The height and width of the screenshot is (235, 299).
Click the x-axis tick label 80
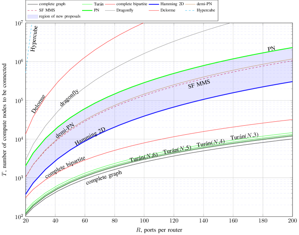(x=115, y=221)
